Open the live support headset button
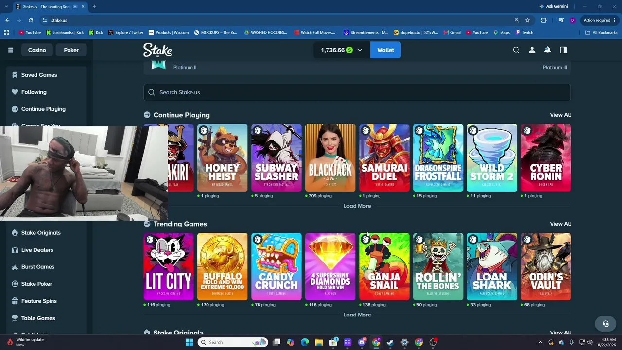 click(x=605, y=324)
